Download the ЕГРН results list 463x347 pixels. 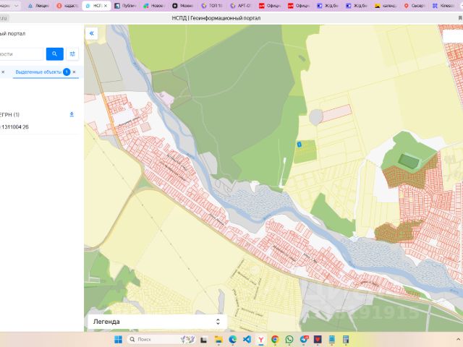[x=72, y=114]
